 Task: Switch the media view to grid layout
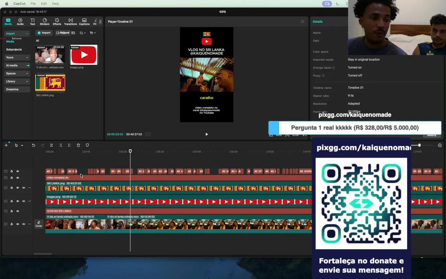[73, 33]
